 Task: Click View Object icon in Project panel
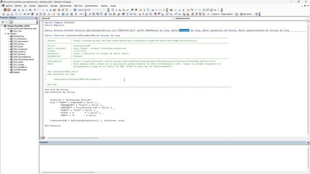tap(6, 22)
